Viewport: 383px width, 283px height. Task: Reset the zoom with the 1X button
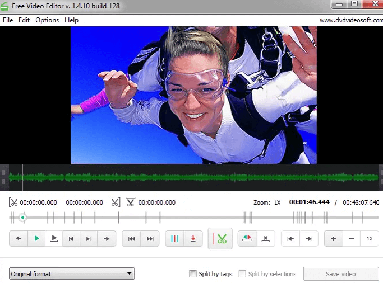370,238
